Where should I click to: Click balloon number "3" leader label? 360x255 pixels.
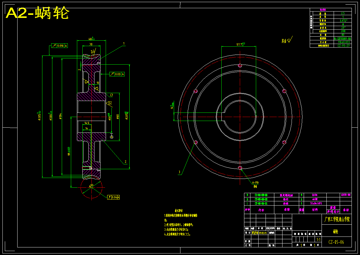click(x=179, y=172)
